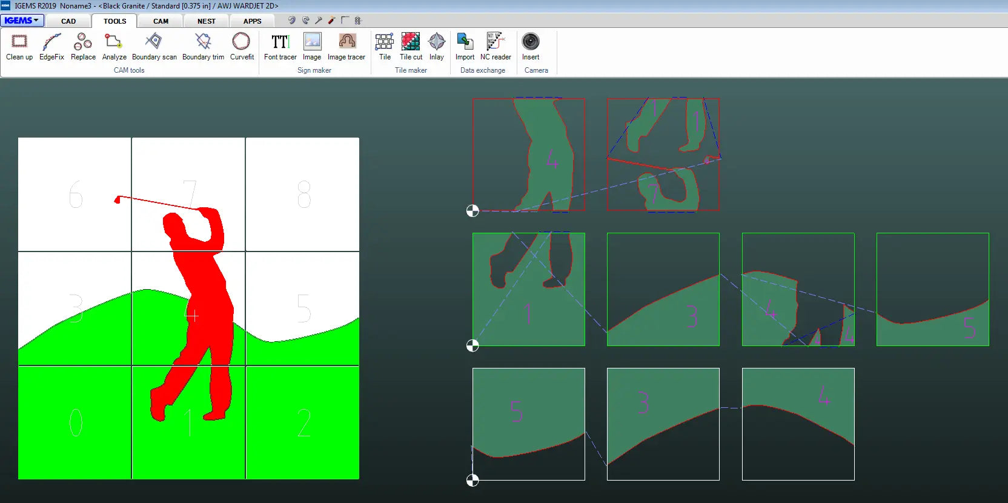Open the IGEMS application menu dropdown
The height and width of the screenshot is (503, 1008).
coord(22,21)
